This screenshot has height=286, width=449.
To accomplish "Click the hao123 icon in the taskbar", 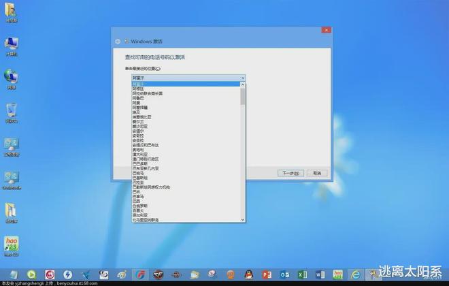I will point(338,274).
